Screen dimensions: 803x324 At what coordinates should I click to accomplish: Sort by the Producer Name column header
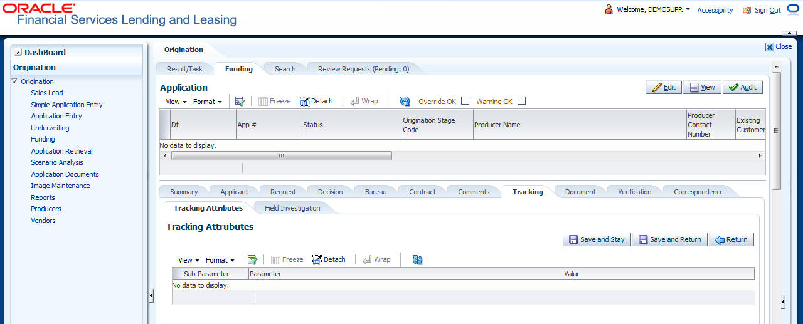tap(580, 124)
